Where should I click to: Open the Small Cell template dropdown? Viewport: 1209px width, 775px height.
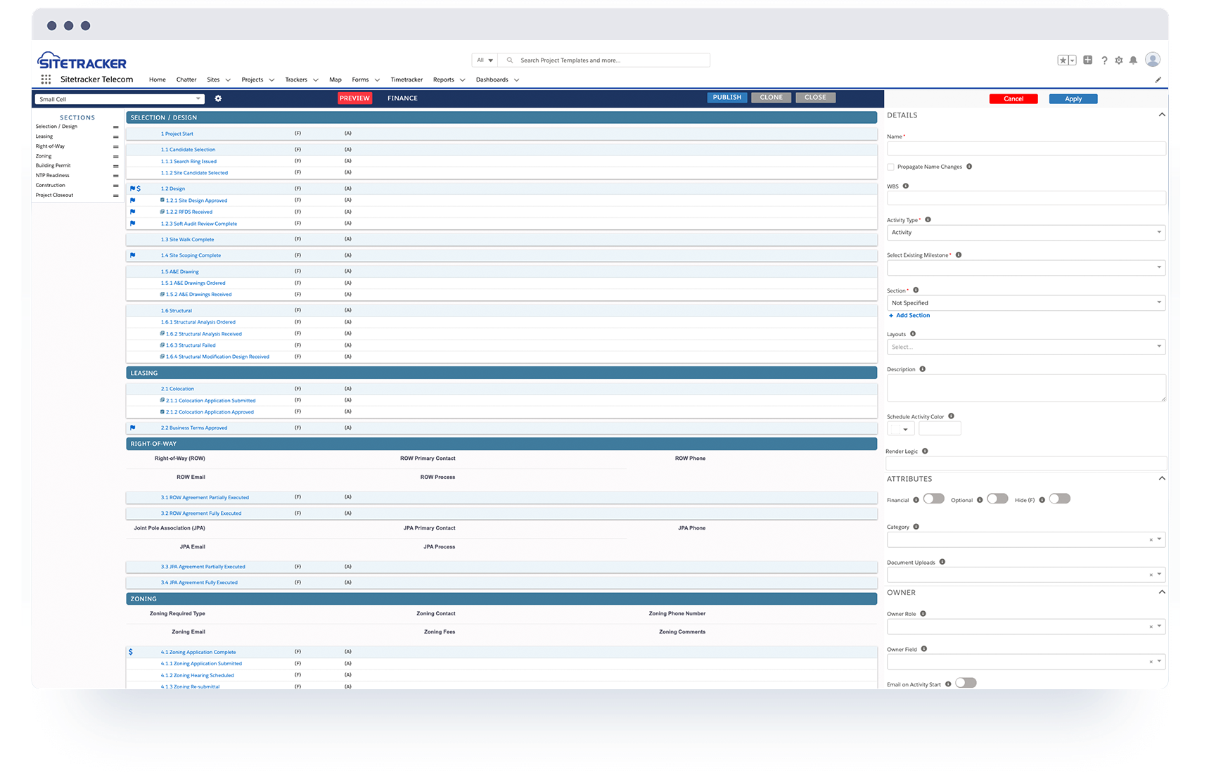120,99
